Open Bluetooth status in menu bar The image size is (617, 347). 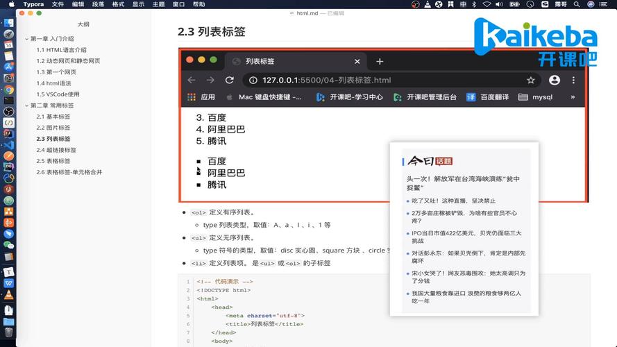click(474, 4)
